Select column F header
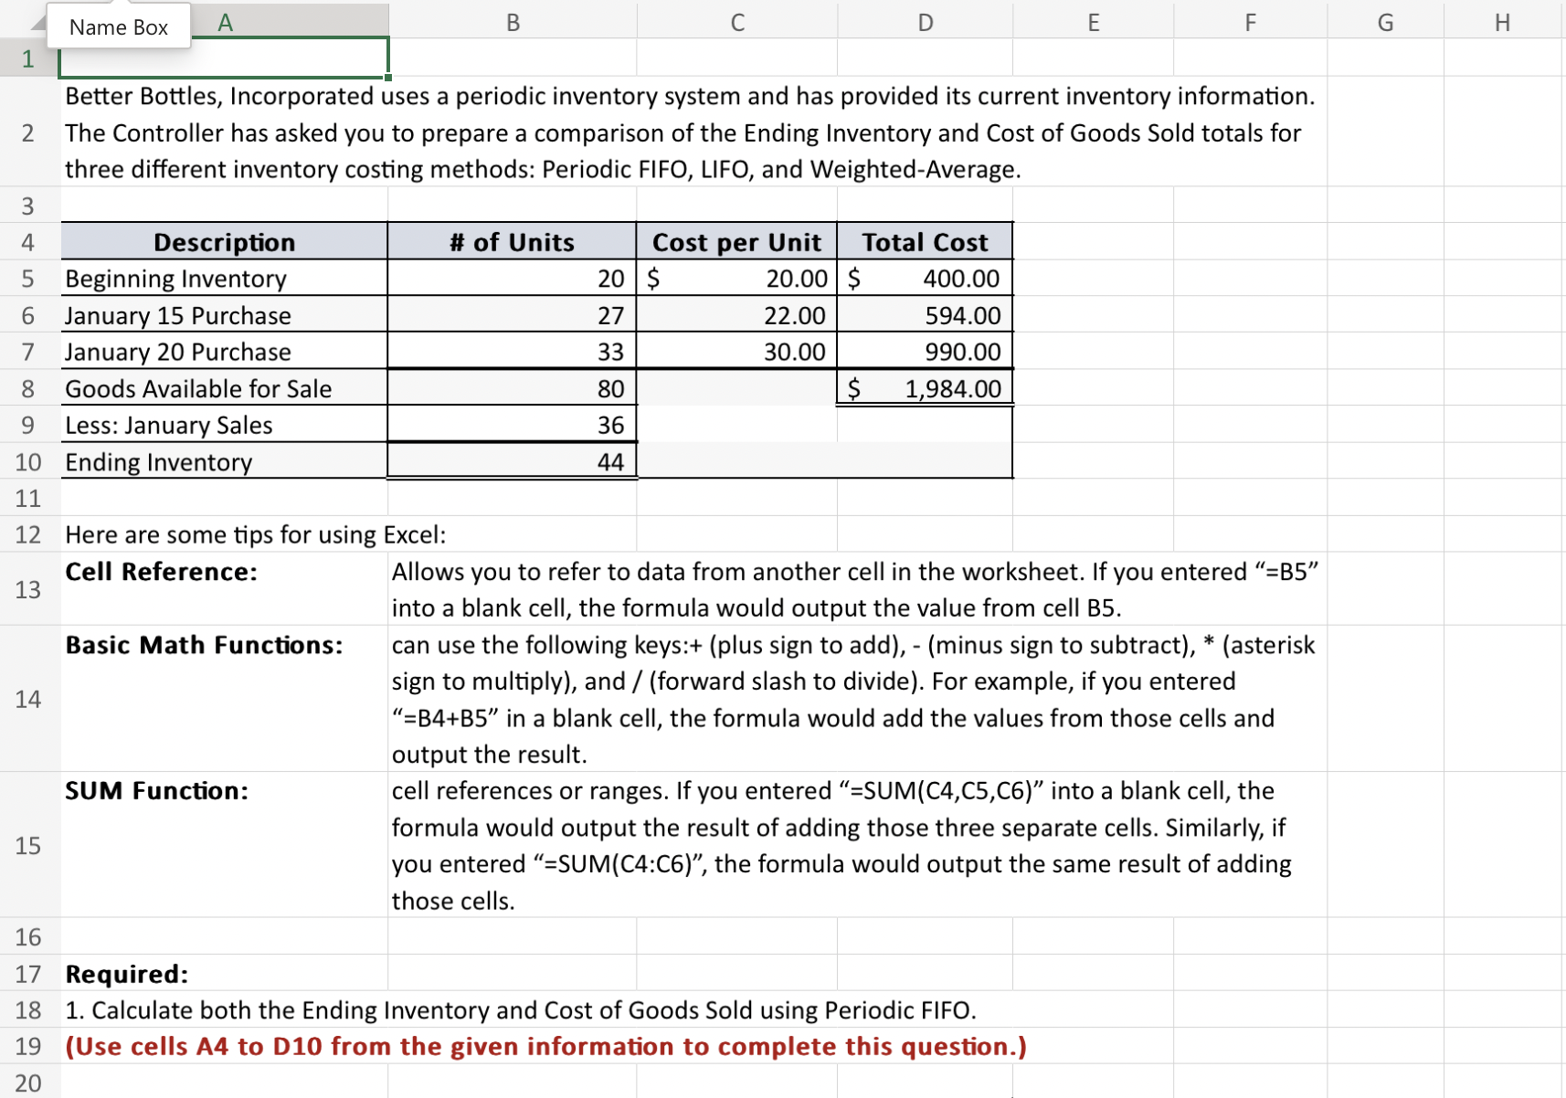This screenshot has width=1566, height=1098. point(1250,22)
